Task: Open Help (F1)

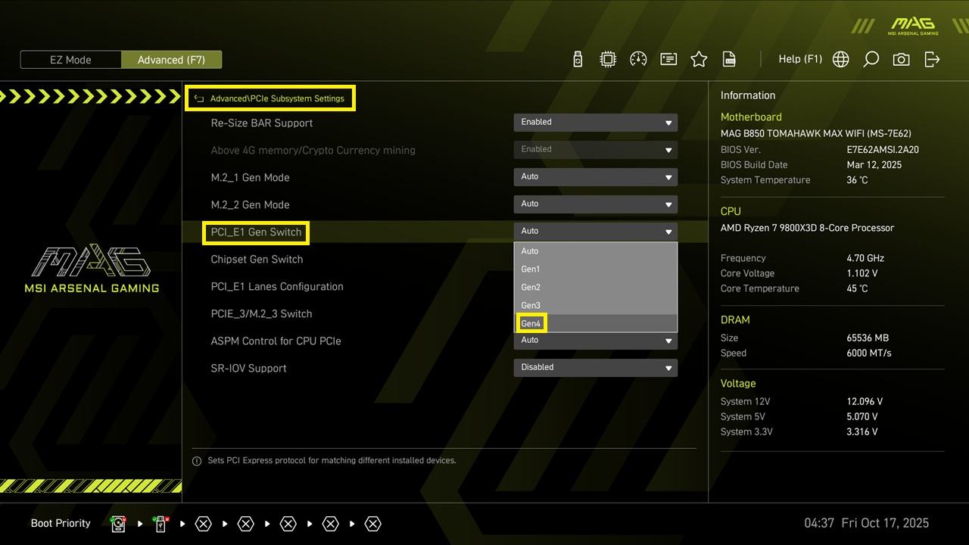Action: 800,59
